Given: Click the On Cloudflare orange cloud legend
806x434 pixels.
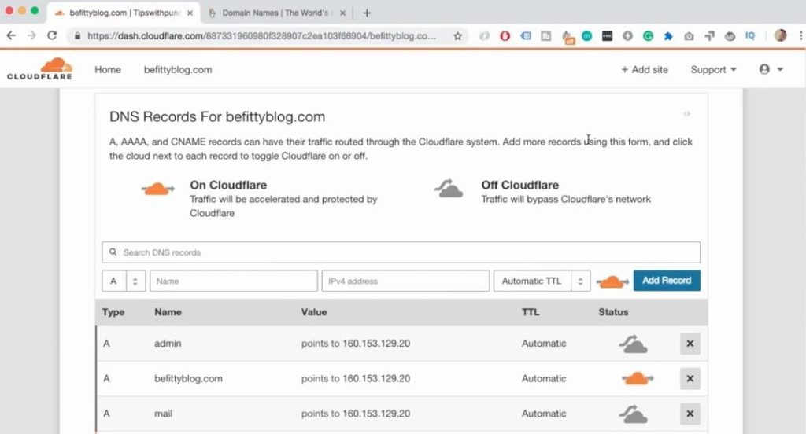Looking at the screenshot, I should pyautogui.click(x=157, y=189).
